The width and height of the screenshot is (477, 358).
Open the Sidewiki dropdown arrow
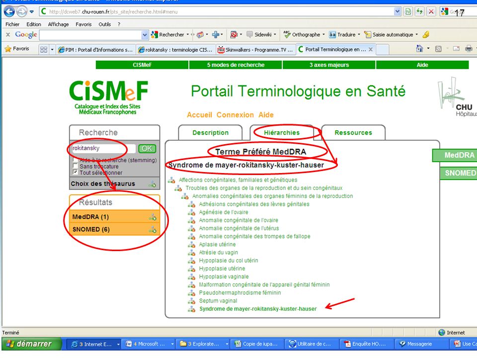pyautogui.click(x=275, y=35)
